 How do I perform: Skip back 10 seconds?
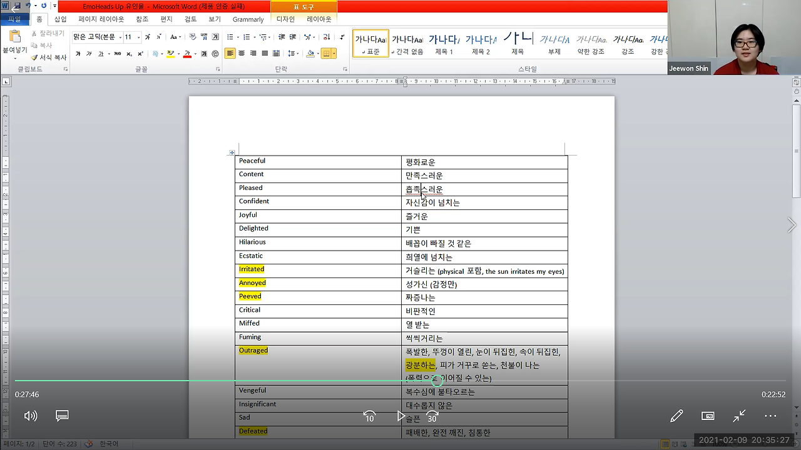click(x=369, y=416)
